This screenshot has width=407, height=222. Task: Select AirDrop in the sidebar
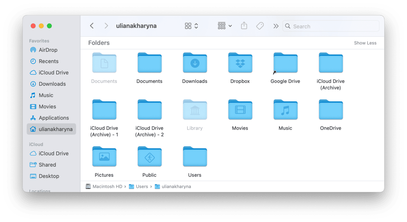[x=48, y=50]
